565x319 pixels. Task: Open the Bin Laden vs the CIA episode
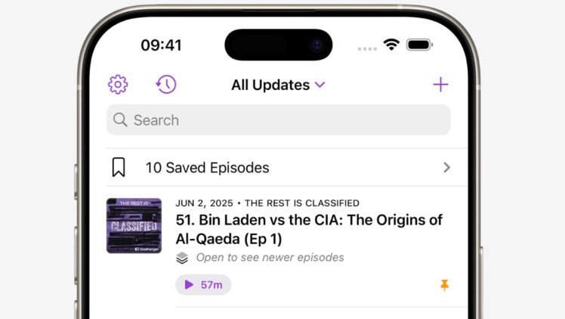(309, 229)
